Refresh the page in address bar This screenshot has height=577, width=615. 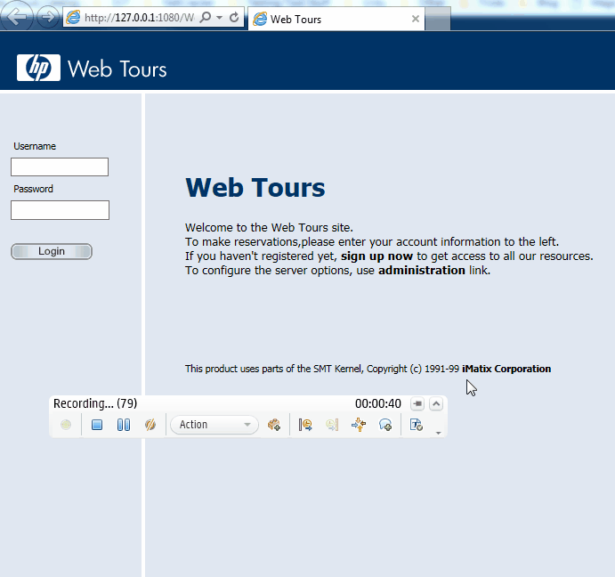[x=234, y=18]
